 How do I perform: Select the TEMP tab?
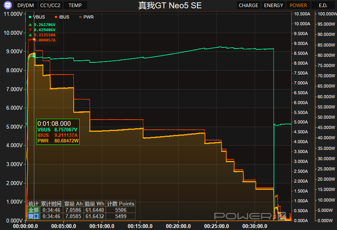pos(75,6)
